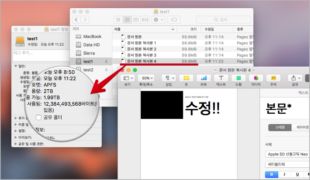Click Pages 미디어 media icon

tap(256, 78)
